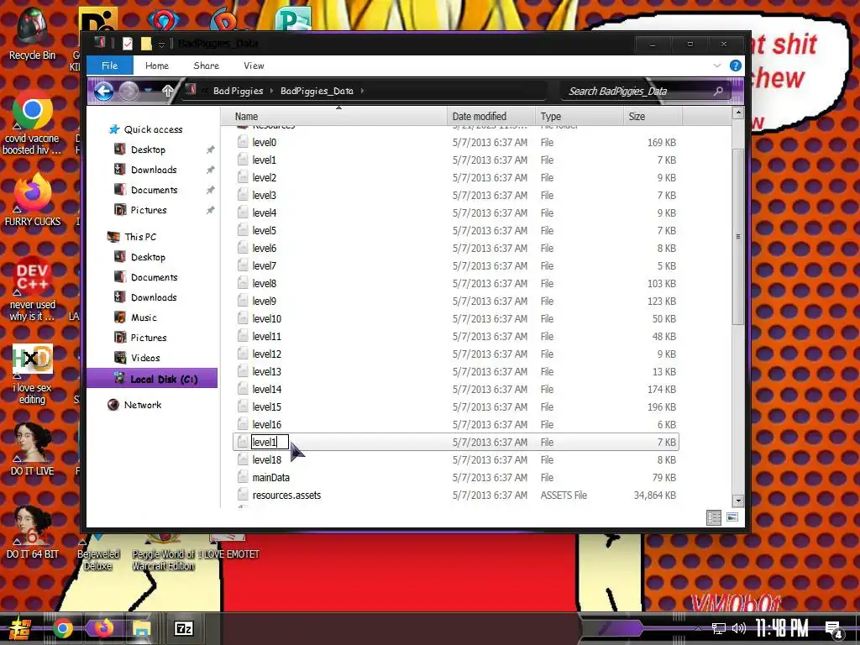This screenshot has width=860, height=645.
Task: Select the level0 file
Action: (265, 143)
